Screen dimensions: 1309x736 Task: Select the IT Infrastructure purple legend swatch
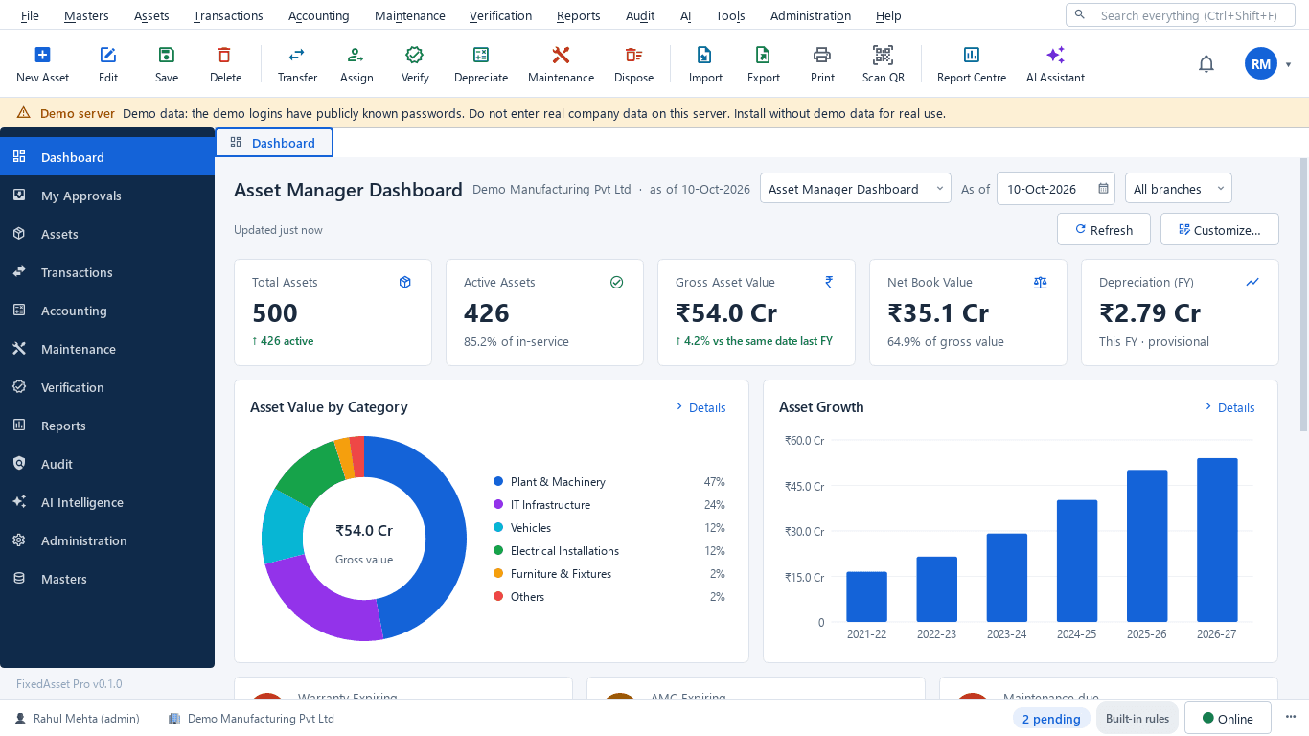point(498,504)
